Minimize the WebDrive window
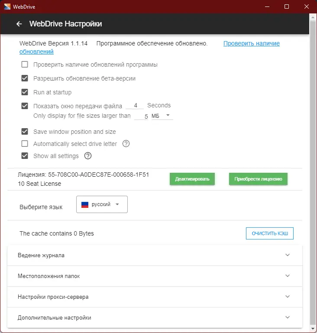The width and height of the screenshot is (317, 333). tap(267, 6)
